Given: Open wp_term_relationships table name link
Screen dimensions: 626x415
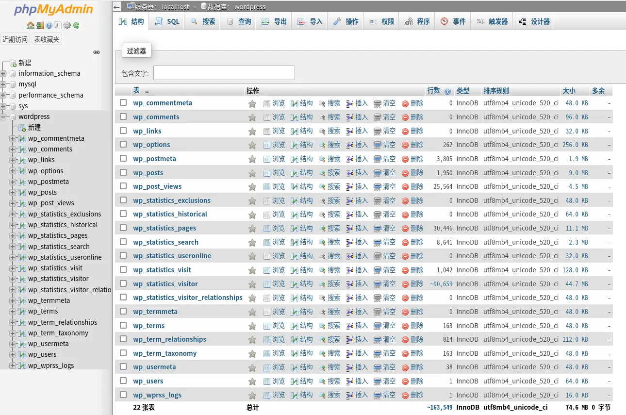Looking at the screenshot, I should click(x=170, y=339).
